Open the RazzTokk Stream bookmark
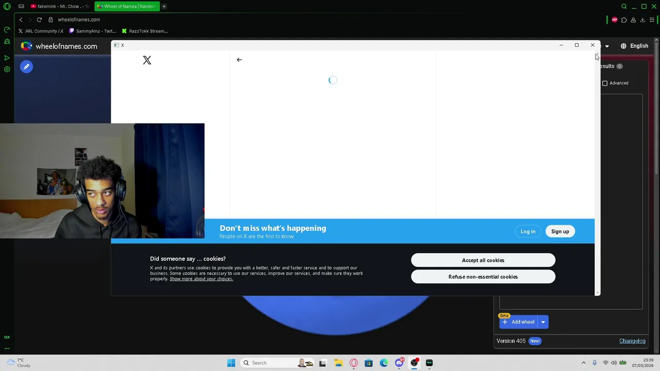Image resolution: width=660 pixels, height=371 pixels. click(145, 31)
